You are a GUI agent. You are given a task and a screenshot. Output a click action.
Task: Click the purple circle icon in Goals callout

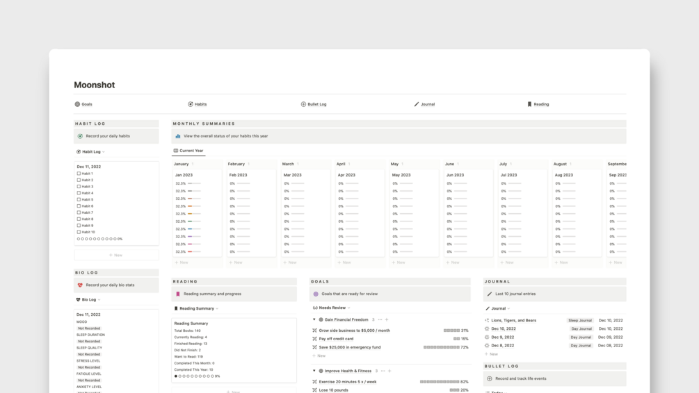coord(316,294)
